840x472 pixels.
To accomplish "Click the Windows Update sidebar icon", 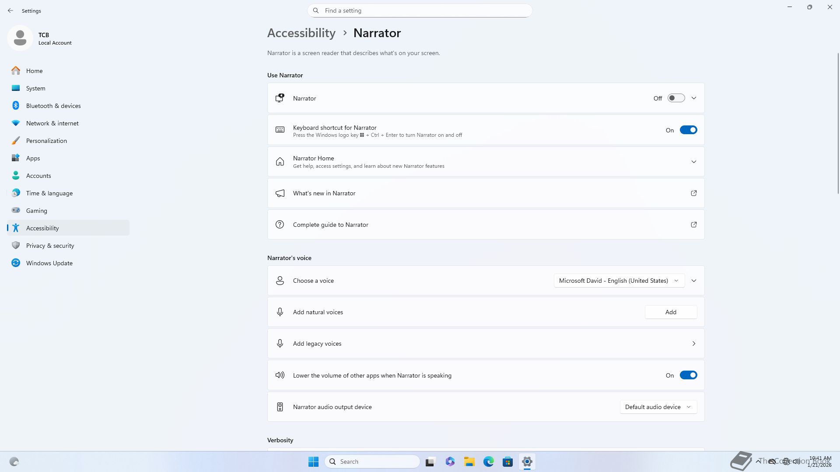I will (x=16, y=263).
